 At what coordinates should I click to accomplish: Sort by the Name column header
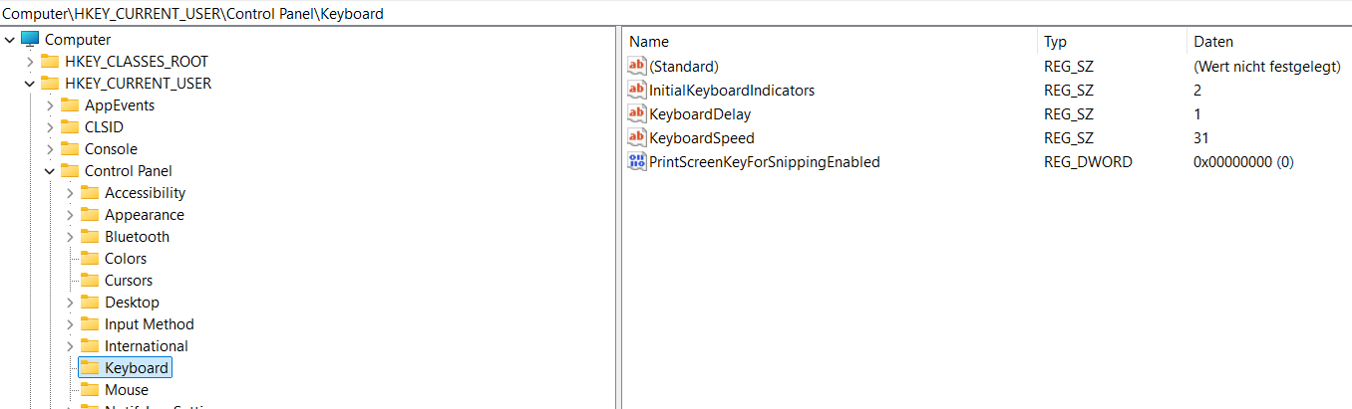(x=831, y=42)
